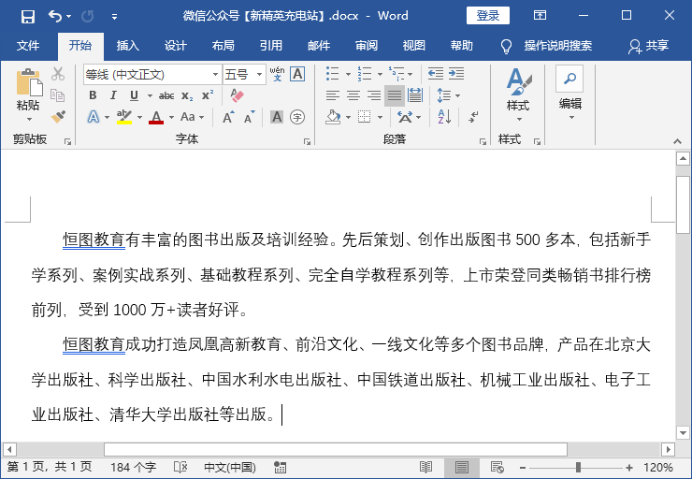Click the 登录 sign-in button

click(x=487, y=16)
